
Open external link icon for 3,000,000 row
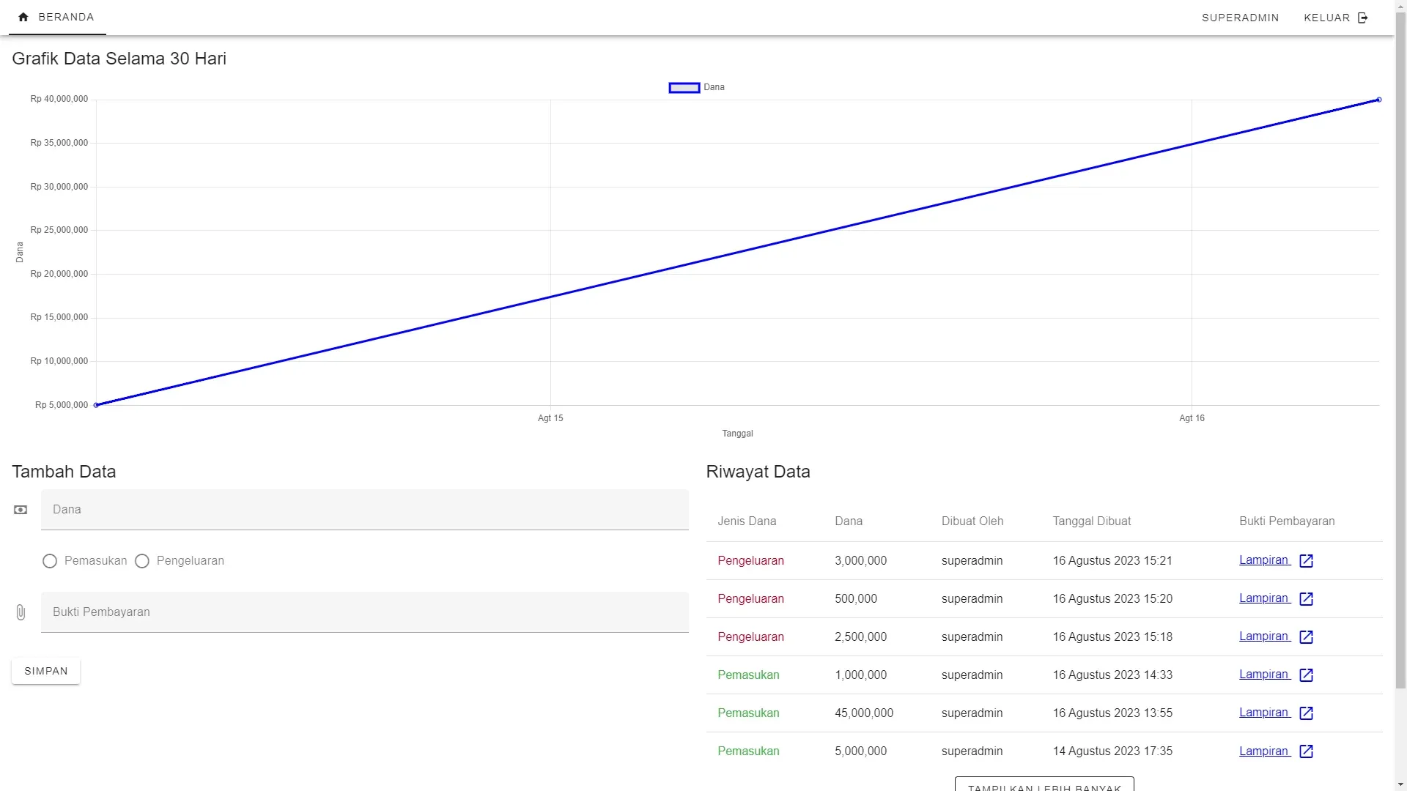[x=1306, y=561]
